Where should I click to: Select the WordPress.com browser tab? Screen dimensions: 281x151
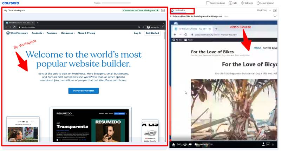pyautogui.click(x=20, y=23)
